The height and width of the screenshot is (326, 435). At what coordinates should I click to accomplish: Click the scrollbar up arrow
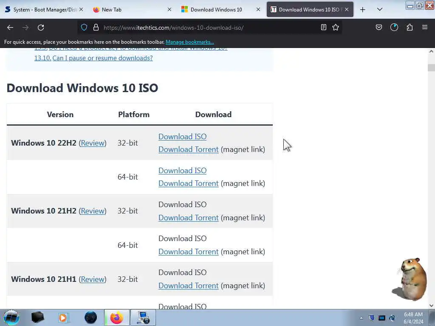click(x=431, y=51)
